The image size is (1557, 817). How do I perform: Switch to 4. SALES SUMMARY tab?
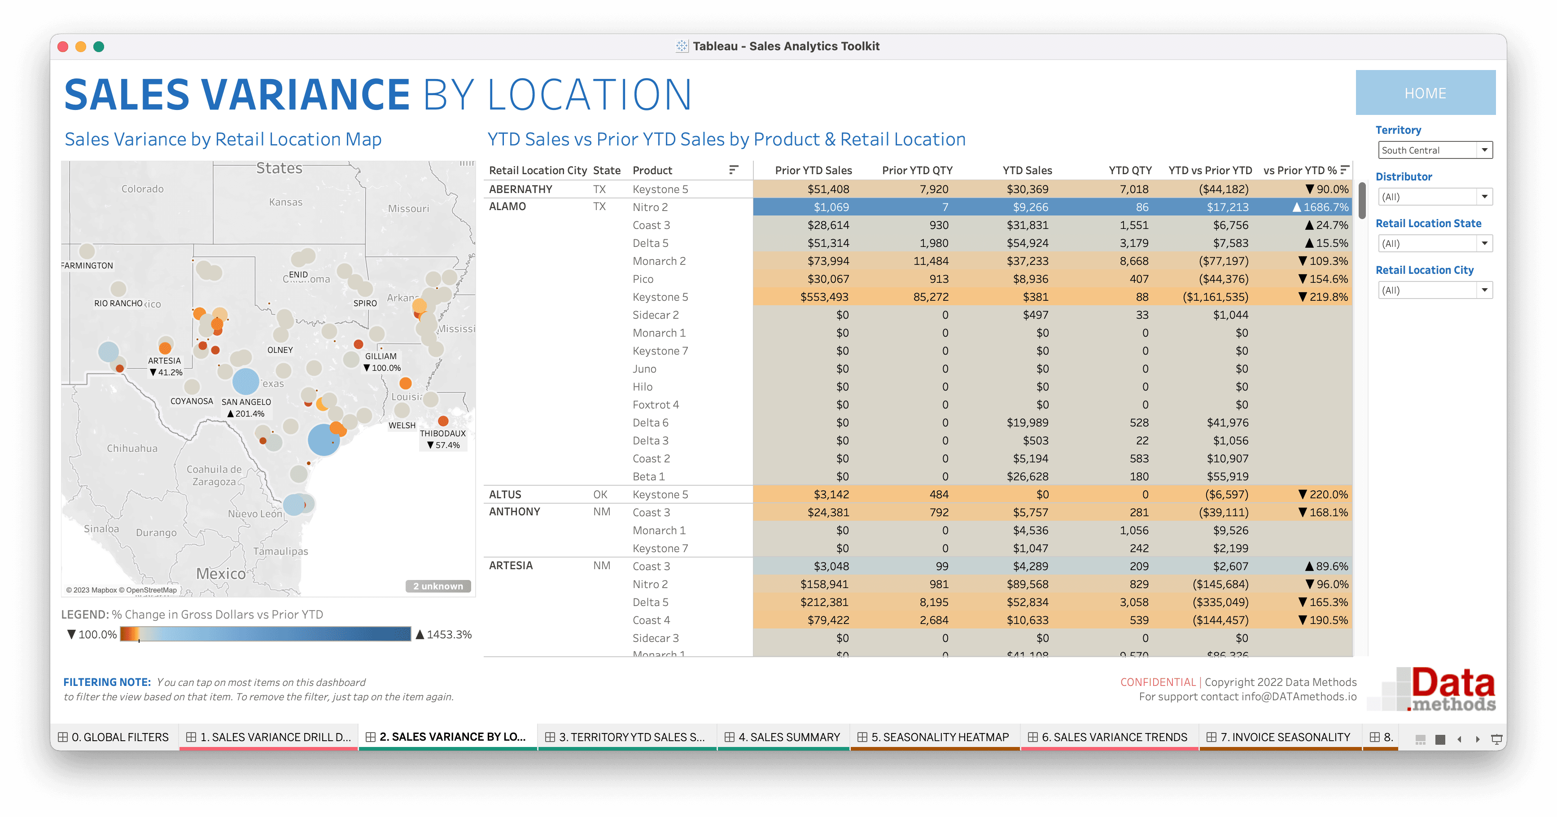[x=783, y=737]
